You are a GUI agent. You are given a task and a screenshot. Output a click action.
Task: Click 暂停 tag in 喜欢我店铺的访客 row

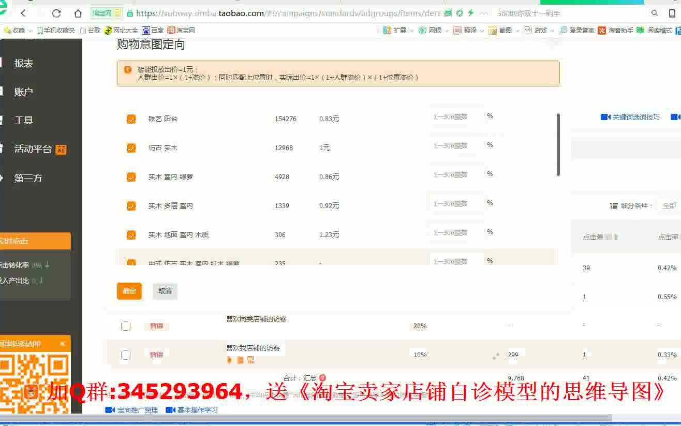(156, 355)
